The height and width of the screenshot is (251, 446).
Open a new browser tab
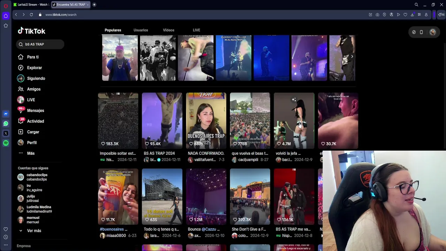94,5
